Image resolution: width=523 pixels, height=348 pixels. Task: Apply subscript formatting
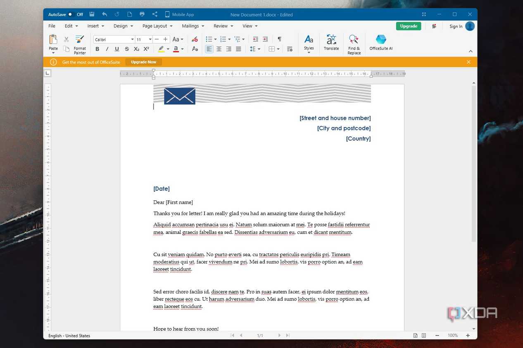(136, 49)
